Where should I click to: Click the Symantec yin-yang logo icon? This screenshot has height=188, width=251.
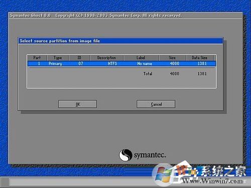(x=125, y=155)
